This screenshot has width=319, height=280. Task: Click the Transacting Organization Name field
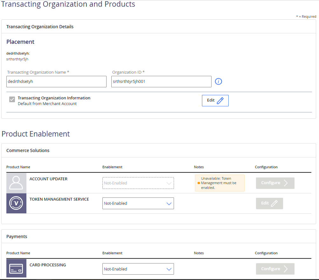tap(56, 82)
